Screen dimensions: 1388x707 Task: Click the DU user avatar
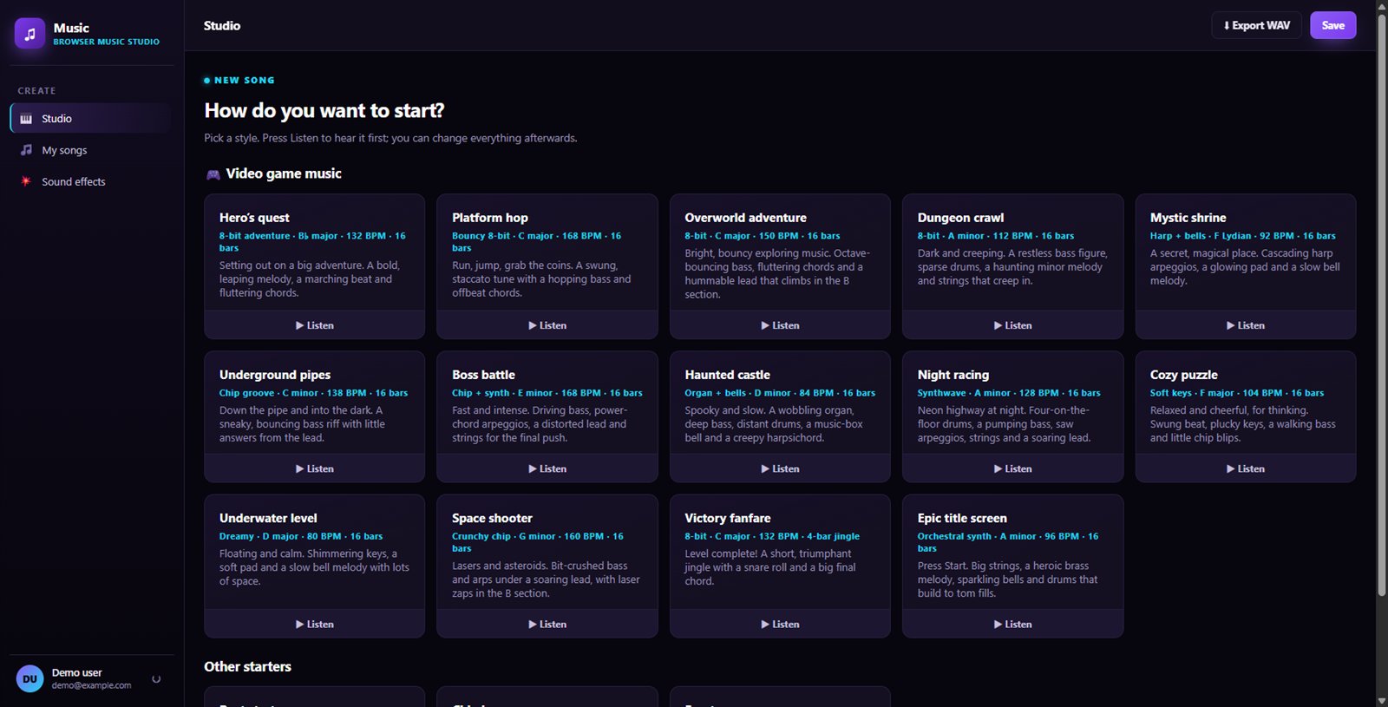coord(29,679)
